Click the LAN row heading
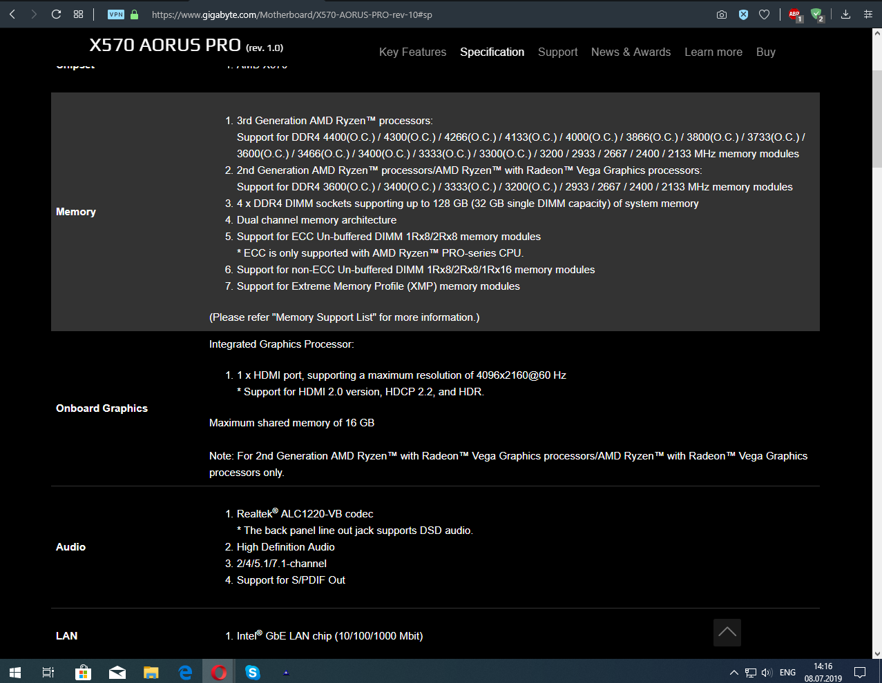Screen dimensions: 882x683 coord(66,636)
